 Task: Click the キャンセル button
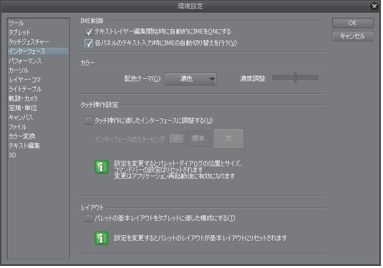(x=353, y=36)
